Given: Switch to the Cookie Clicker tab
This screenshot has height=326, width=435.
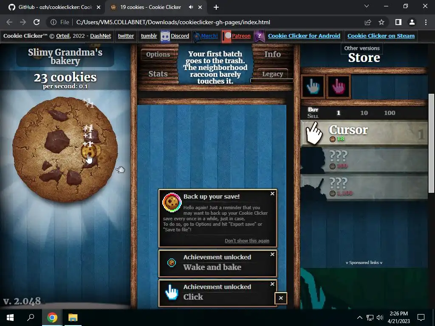Looking at the screenshot, I should 150,7.
